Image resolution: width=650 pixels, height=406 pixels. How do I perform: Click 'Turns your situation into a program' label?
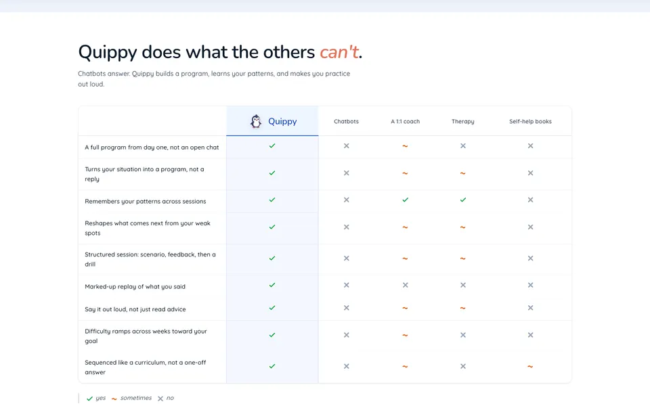point(144,174)
